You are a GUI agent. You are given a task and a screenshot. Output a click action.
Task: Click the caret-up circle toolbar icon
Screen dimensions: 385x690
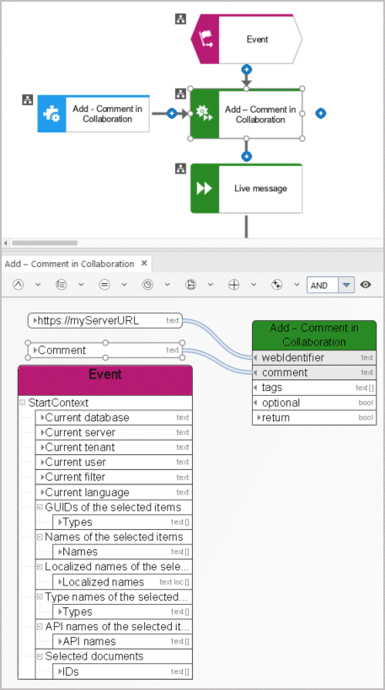pyautogui.click(x=18, y=285)
